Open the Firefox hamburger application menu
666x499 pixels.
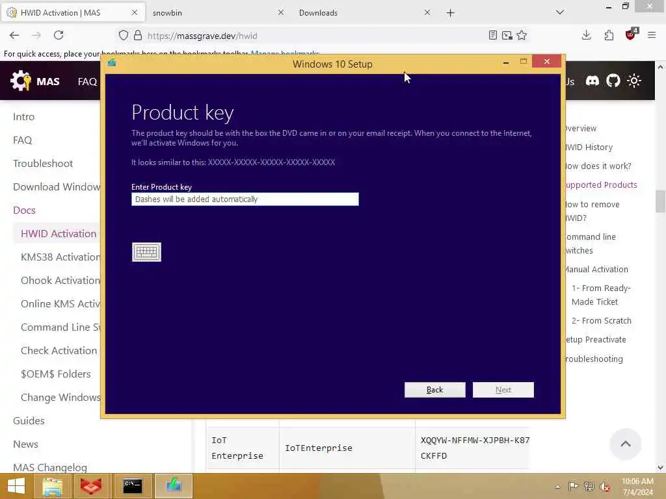[652, 35]
